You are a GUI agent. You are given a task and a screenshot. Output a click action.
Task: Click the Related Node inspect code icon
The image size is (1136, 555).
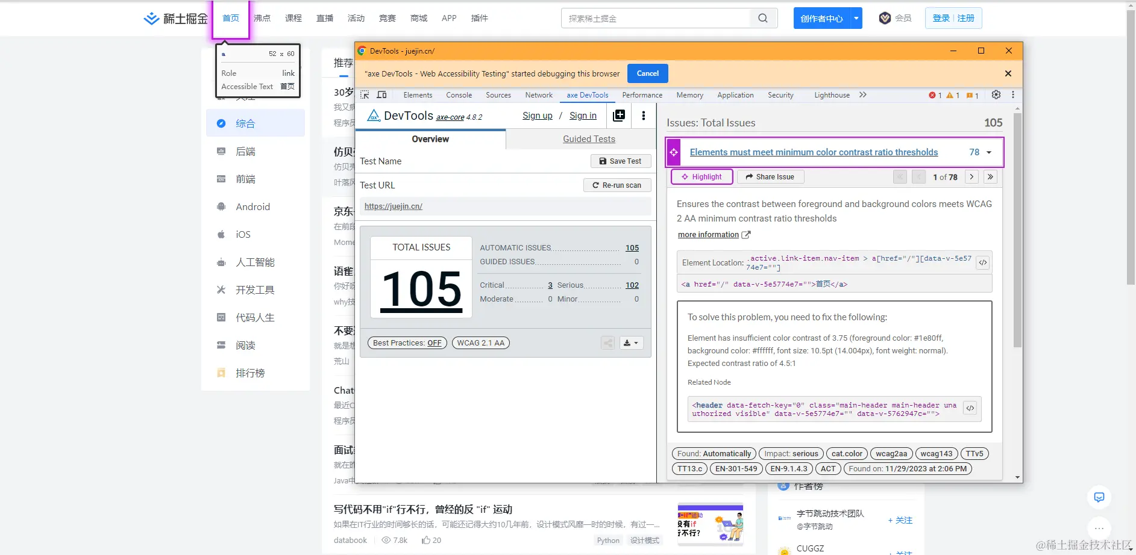pyautogui.click(x=970, y=408)
